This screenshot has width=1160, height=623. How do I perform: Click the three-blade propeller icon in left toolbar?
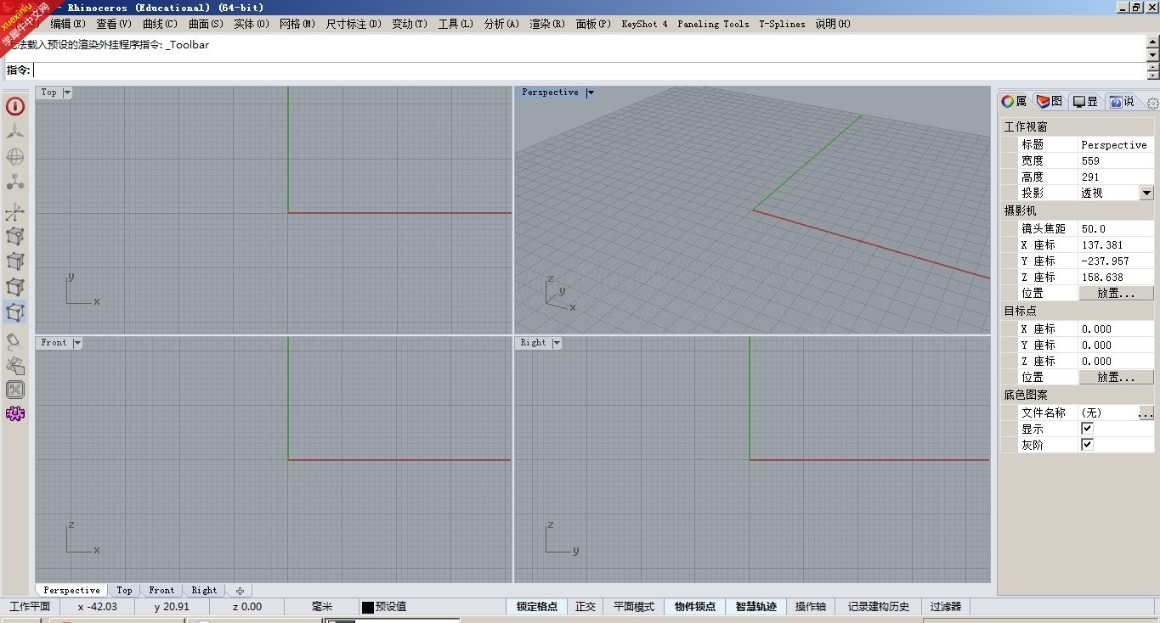[15, 132]
